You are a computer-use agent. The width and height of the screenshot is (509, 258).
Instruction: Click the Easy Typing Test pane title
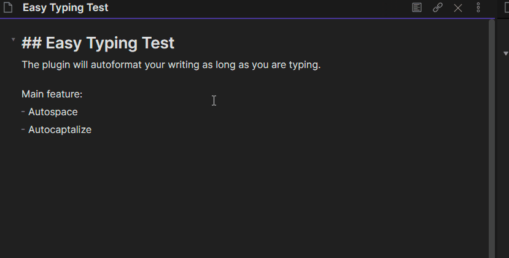[65, 7]
